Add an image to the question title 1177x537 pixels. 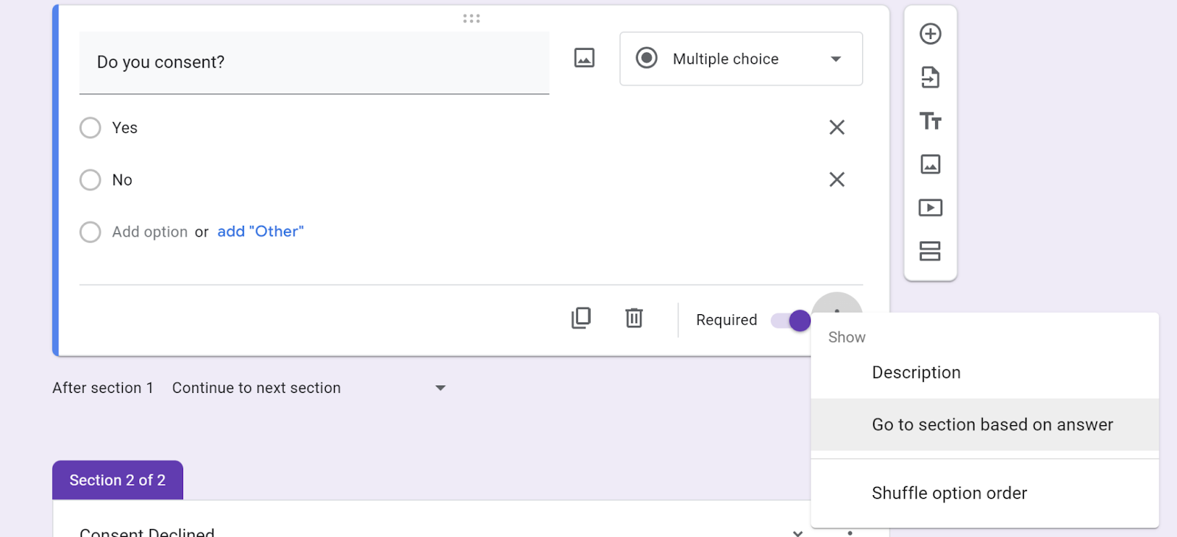[584, 58]
